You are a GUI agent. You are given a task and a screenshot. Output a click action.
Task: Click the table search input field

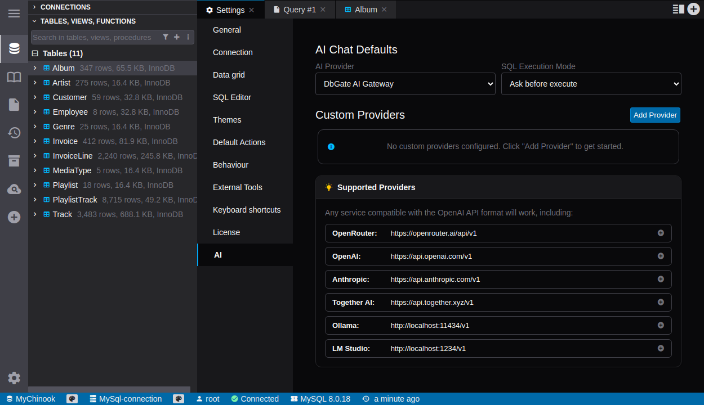(93, 37)
